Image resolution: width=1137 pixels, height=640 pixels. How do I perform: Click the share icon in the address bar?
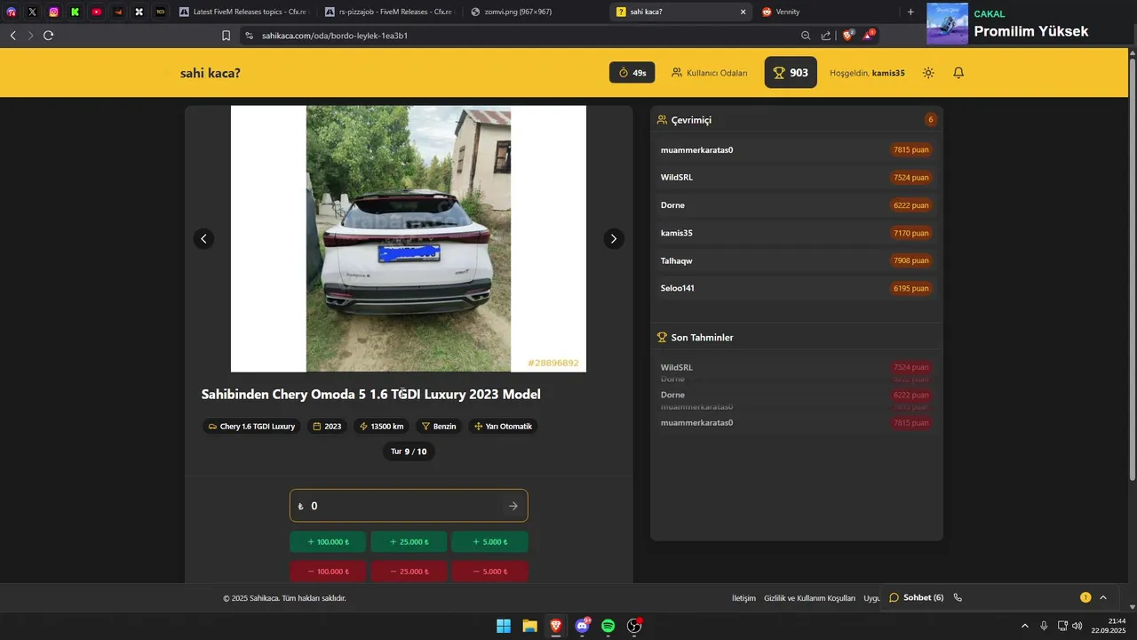point(826,36)
